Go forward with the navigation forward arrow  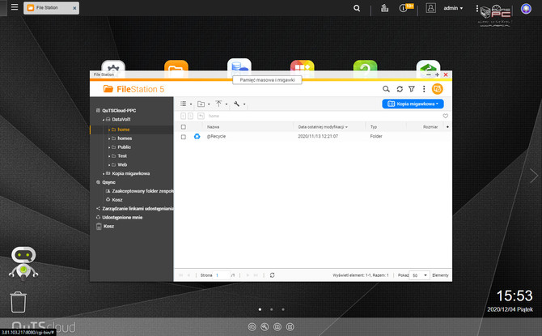click(190, 116)
